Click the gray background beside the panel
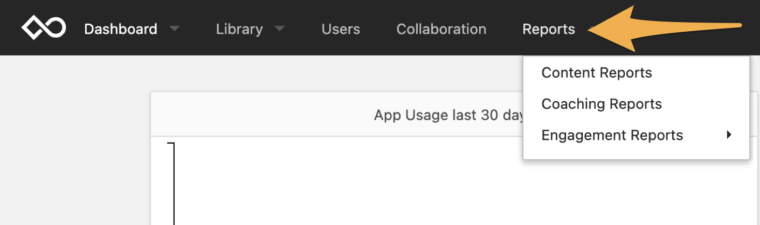 75,140
